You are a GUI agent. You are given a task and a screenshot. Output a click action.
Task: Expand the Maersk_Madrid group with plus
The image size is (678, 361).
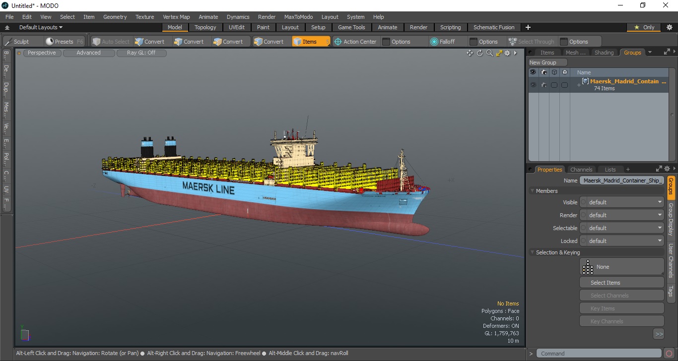pyautogui.click(x=578, y=85)
